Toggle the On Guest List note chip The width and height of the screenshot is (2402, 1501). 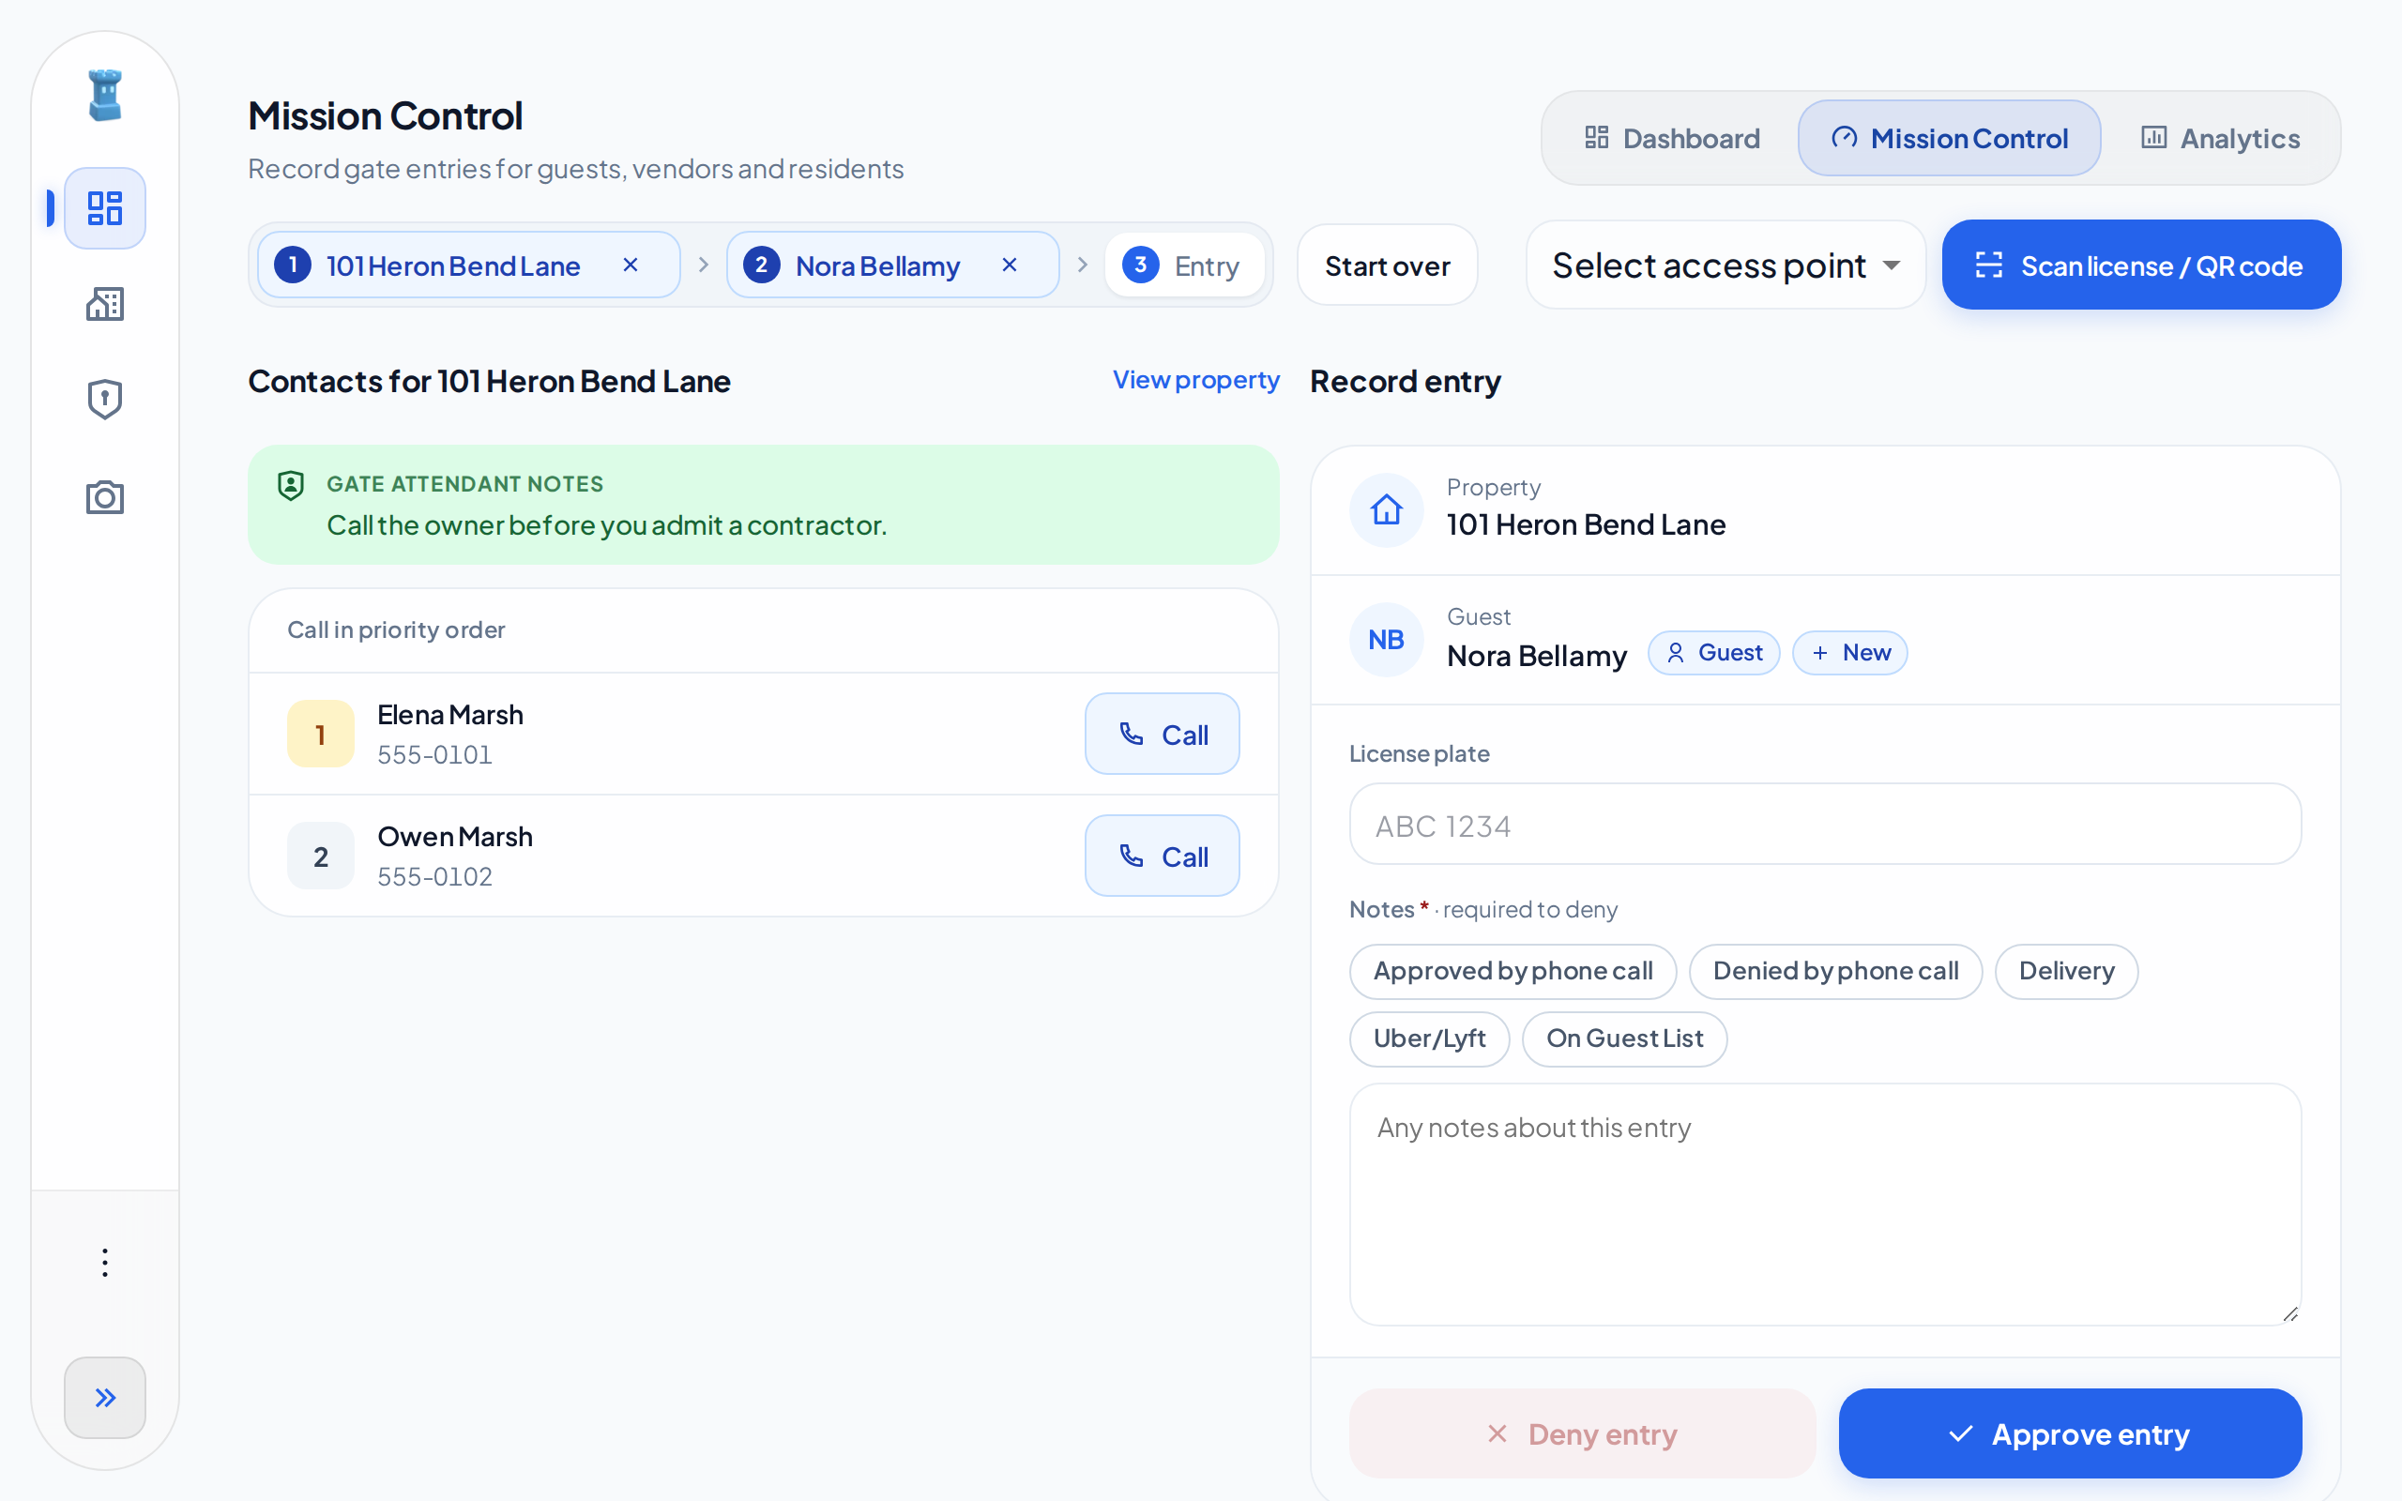(1624, 1039)
